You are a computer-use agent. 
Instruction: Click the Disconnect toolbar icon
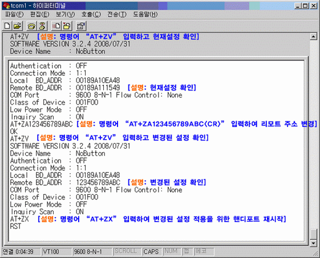[42, 26]
